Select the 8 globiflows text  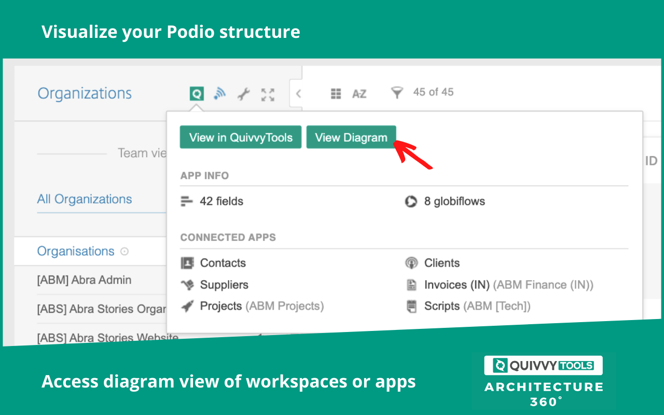click(454, 201)
